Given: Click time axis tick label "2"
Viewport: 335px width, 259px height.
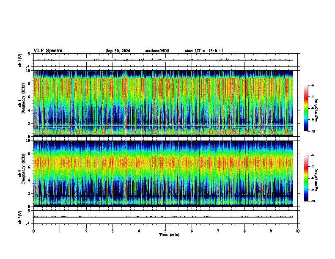Looking at the screenshot, I should (x=86, y=231).
